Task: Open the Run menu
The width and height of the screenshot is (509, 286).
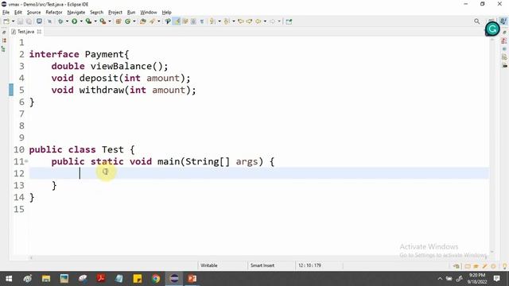Action: point(131,13)
